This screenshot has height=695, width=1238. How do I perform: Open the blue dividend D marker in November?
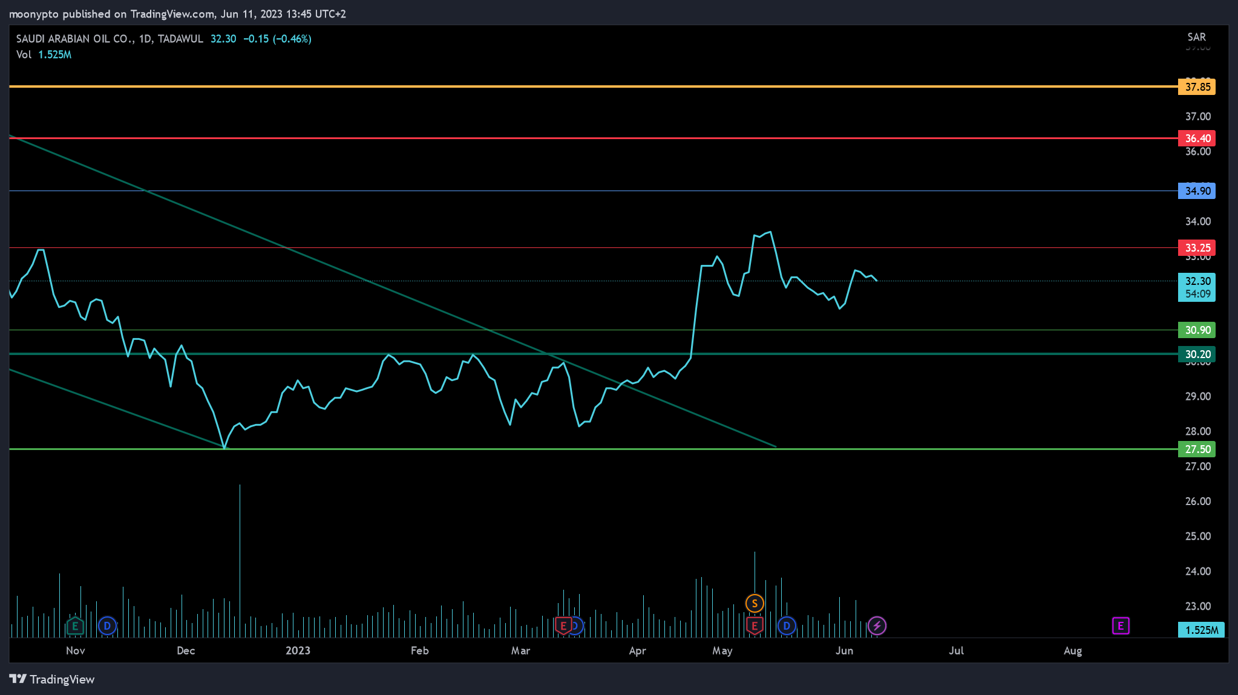tap(107, 625)
